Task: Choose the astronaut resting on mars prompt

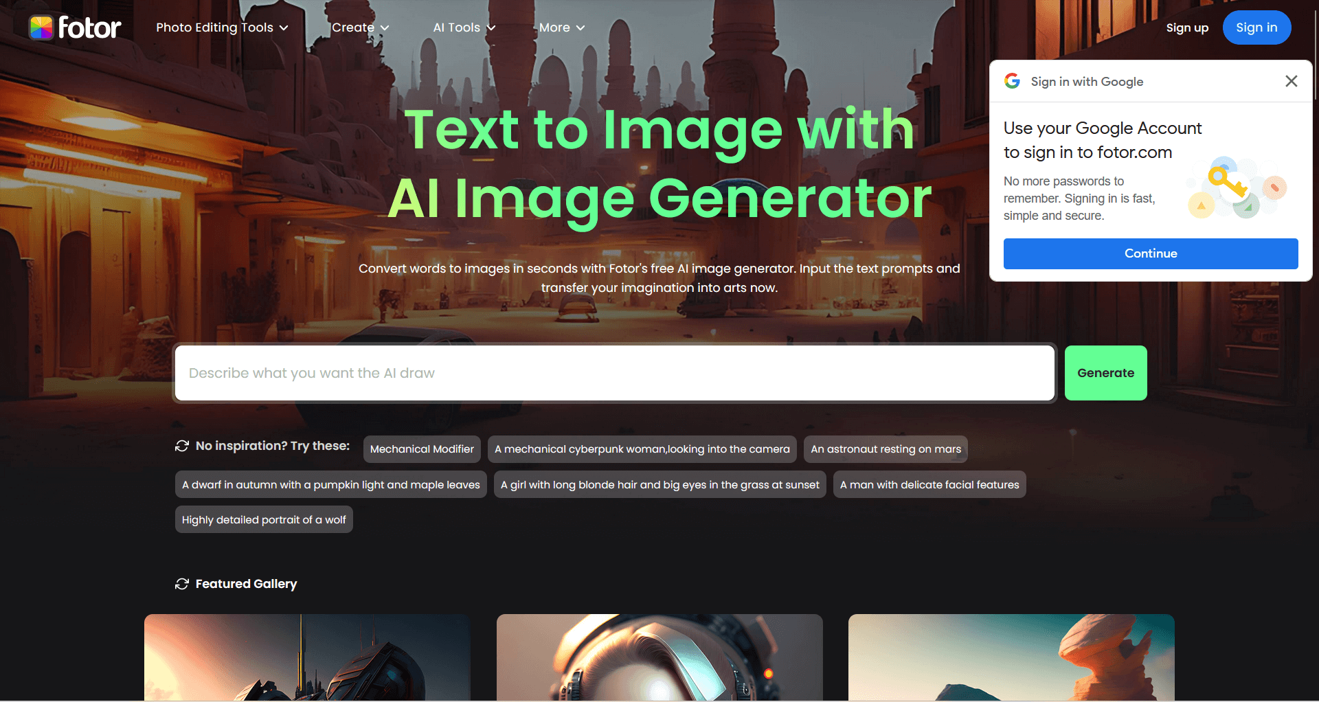Action: point(886,449)
